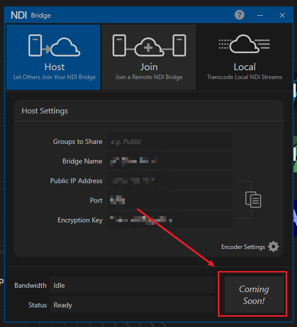This screenshot has width=297, height=327.
Task: Select the Host mode tab
Action: tap(54, 57)
